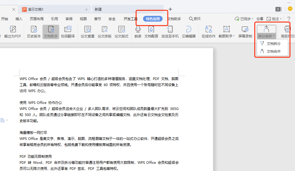Expand the 批注 comments dropdown
Image resolution: width=295 pixels, height=171 pixels.
281,19
